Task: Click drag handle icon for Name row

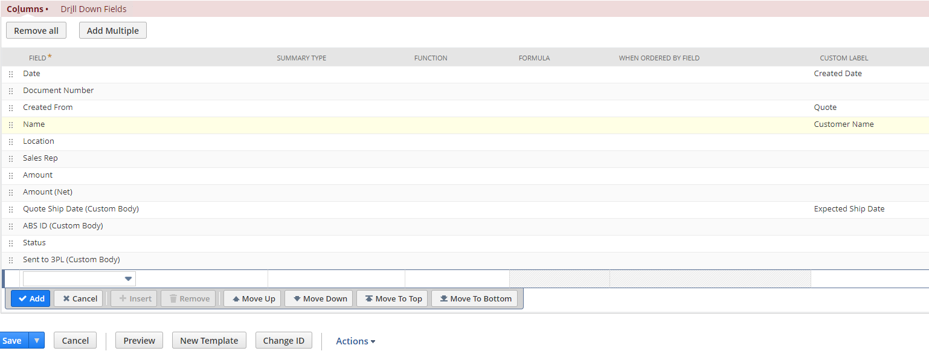Action: click(x=11, y=125)
